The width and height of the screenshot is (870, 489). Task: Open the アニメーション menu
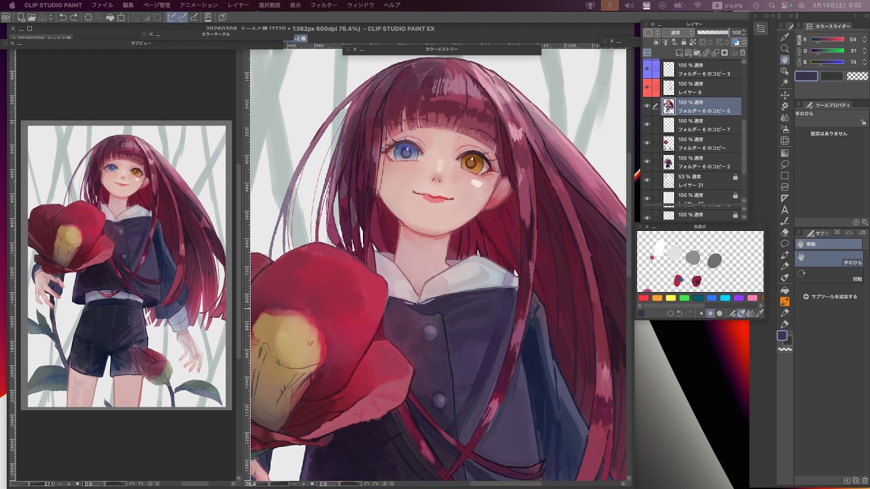tap(198, 5)
